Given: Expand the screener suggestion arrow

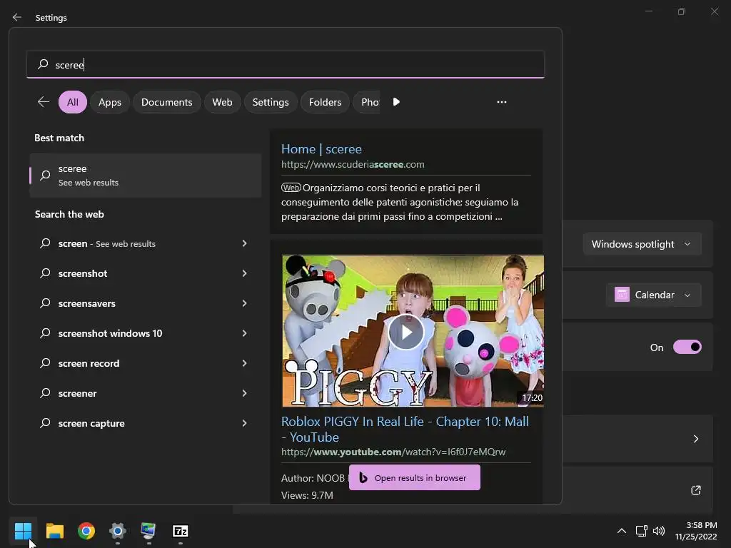Looking at the screenshot, I should tap(244, 393).
